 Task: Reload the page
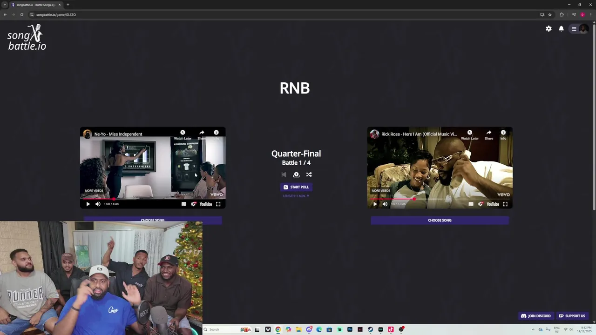point(21,14)
